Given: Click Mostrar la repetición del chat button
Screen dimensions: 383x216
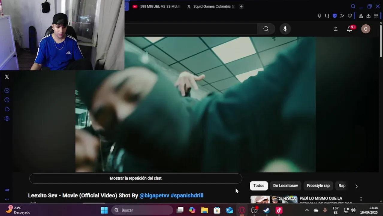Looking at the screenshot, I should (135, 178).
